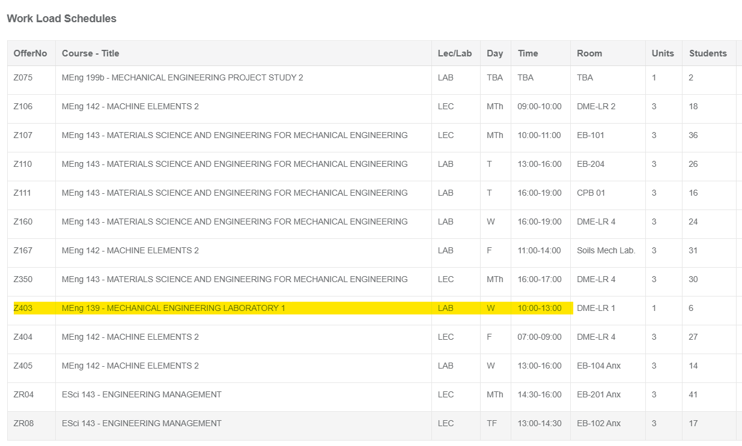Click student count 41 in ZR04 row

[x=693, y=394]
